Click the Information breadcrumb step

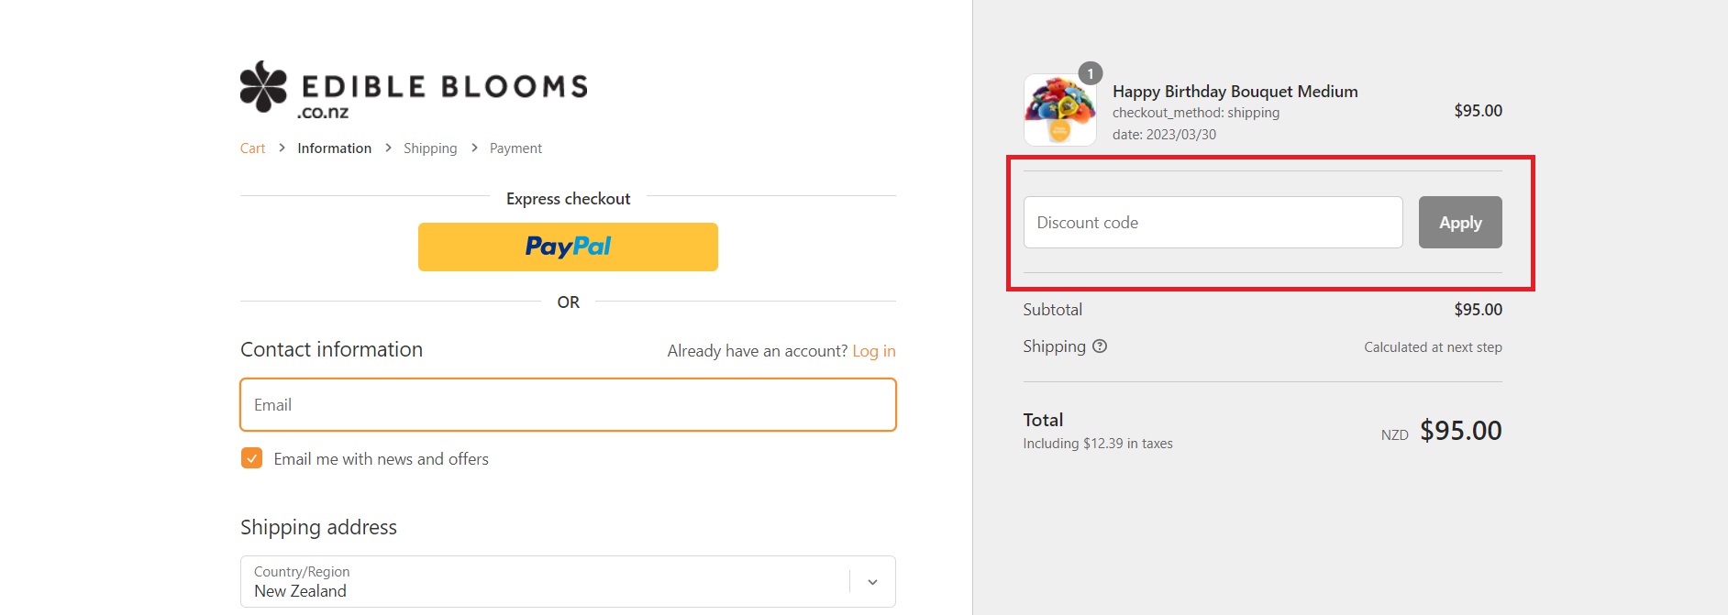click(x=334, y=148)
